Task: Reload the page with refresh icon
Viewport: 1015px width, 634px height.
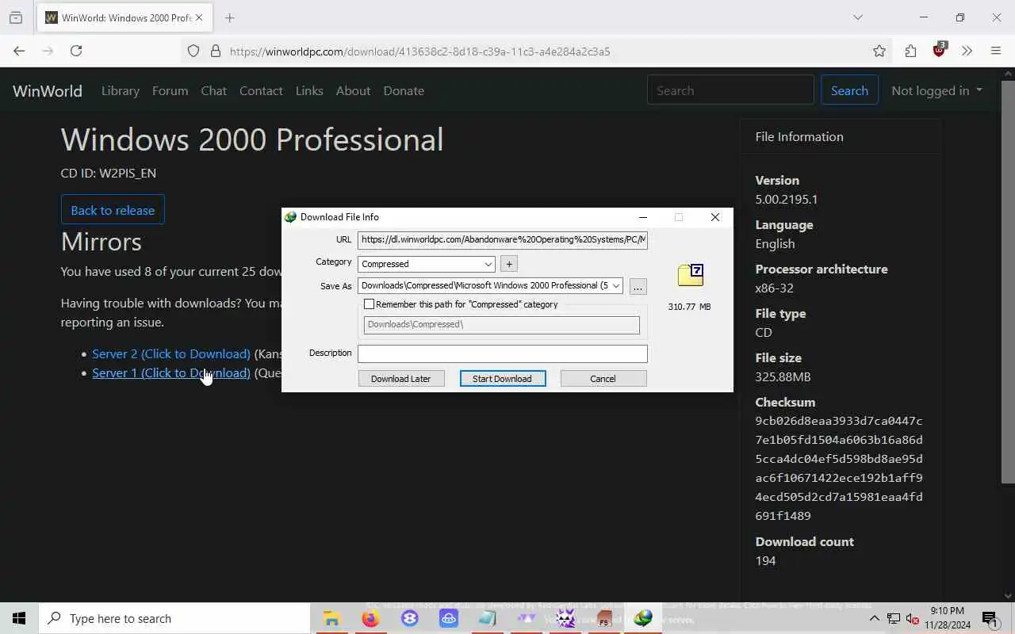Action: (76, 51)
